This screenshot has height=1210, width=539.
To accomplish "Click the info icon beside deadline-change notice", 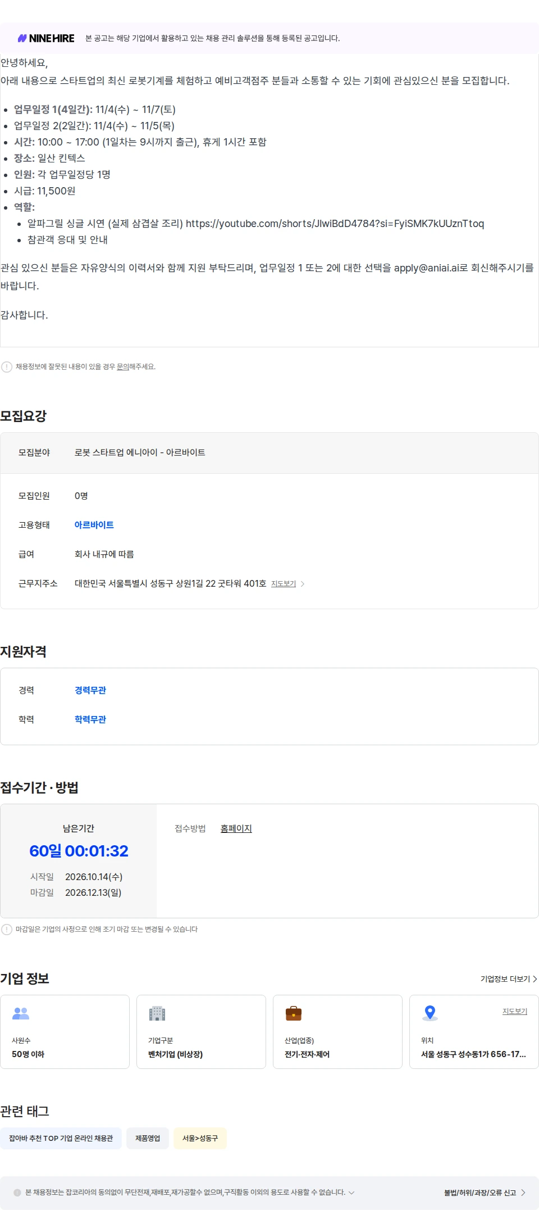I will coord(7,930).
